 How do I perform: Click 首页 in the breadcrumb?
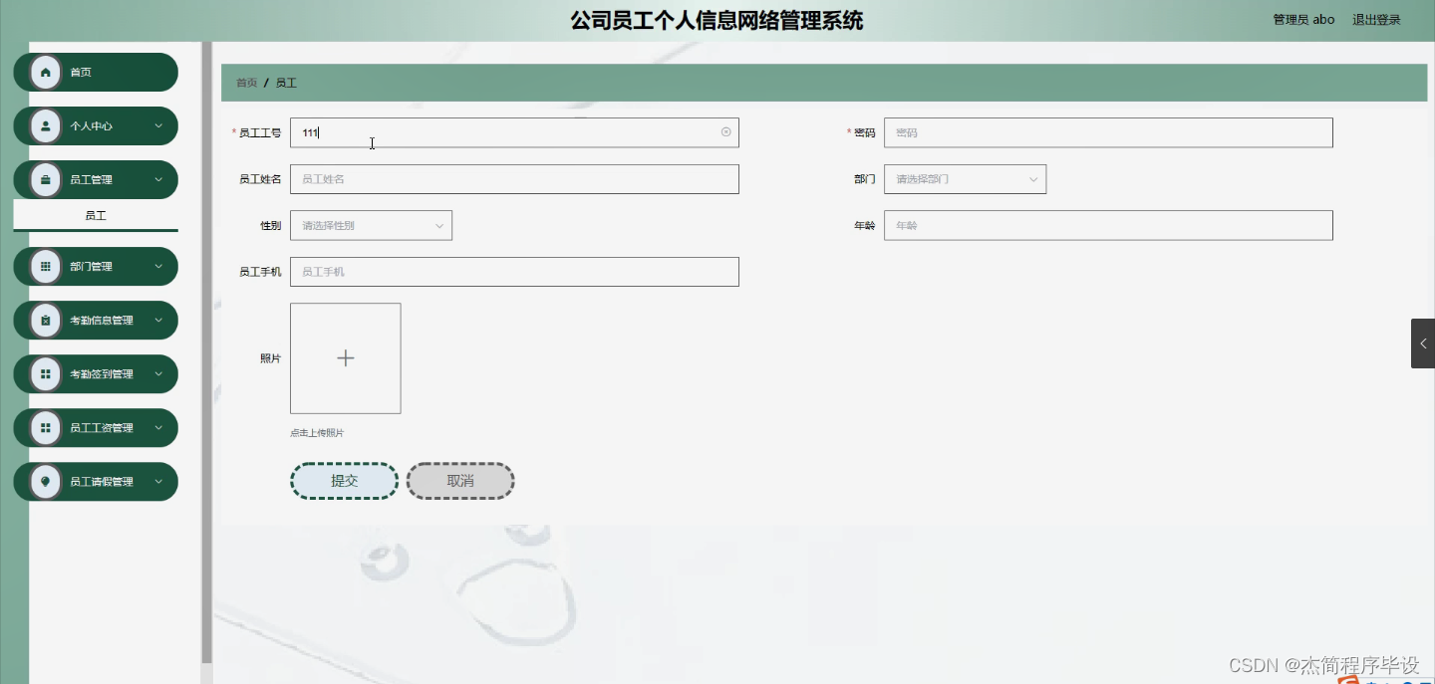(x=245, y=83)
